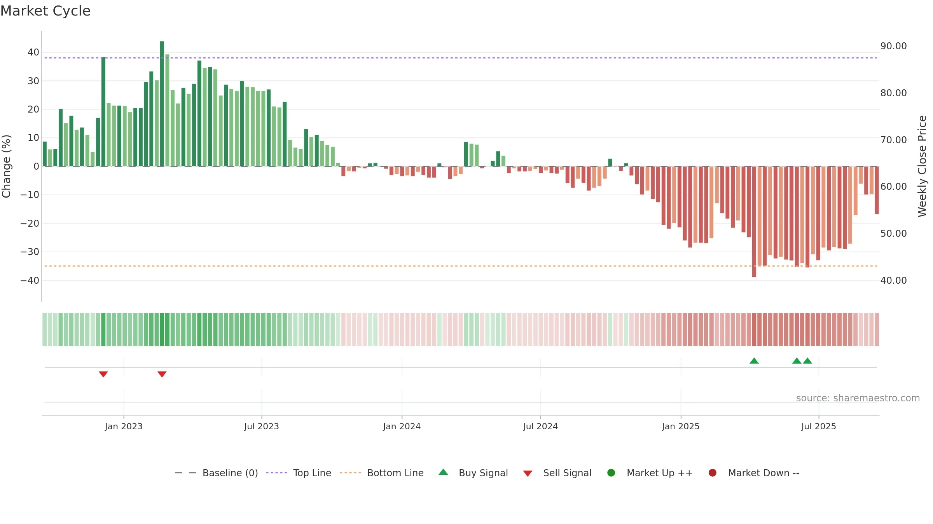Select the second buy signal marker, left of the last
The height and width of the screenshot is (524, 933).
797,361
